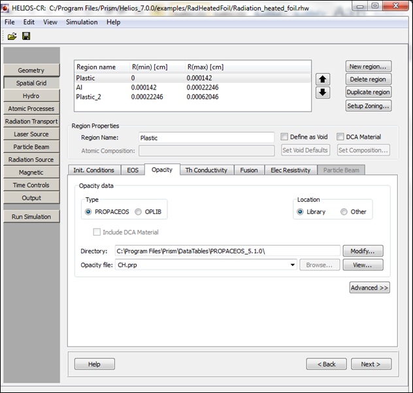Viewport: 413px width, 393px height.
Task: Choose the Other location option
Action: (x=344, y=212)
